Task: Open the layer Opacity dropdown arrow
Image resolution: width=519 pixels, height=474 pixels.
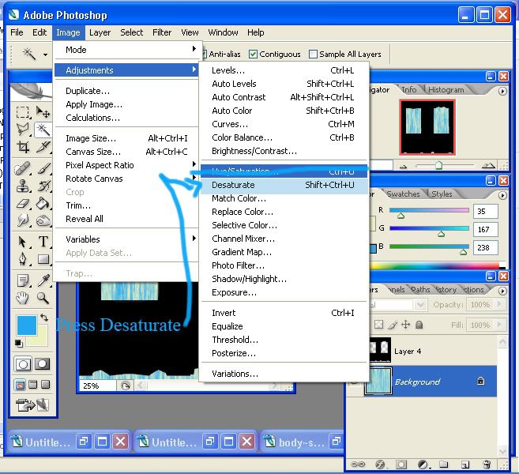Action: click(499, 304)
